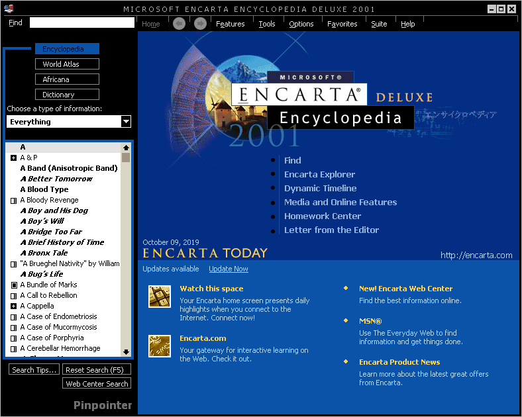Click the Update Now link
Screen dimensions: 522x417
pos(229,269)
